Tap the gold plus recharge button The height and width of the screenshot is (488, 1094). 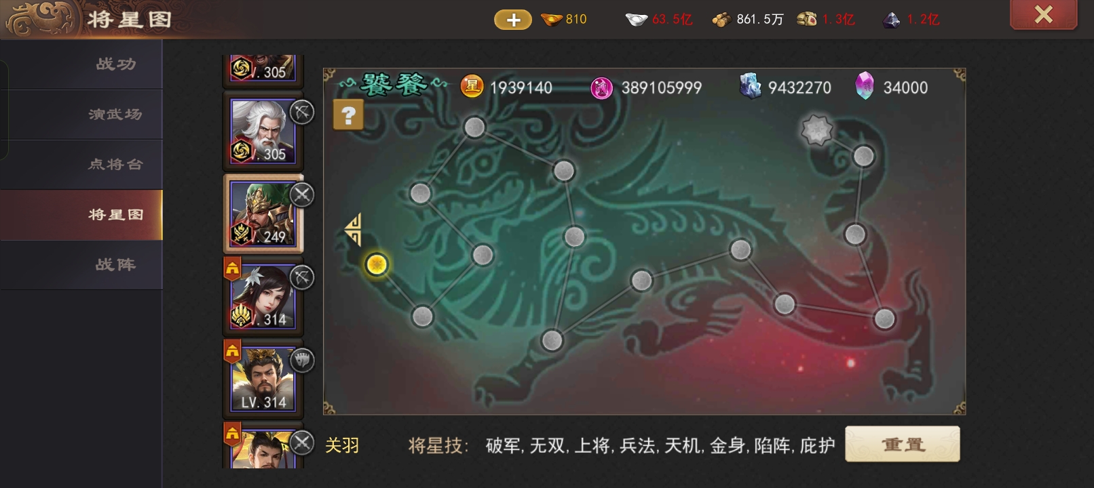pyautogui.click(x=513, y=20)
